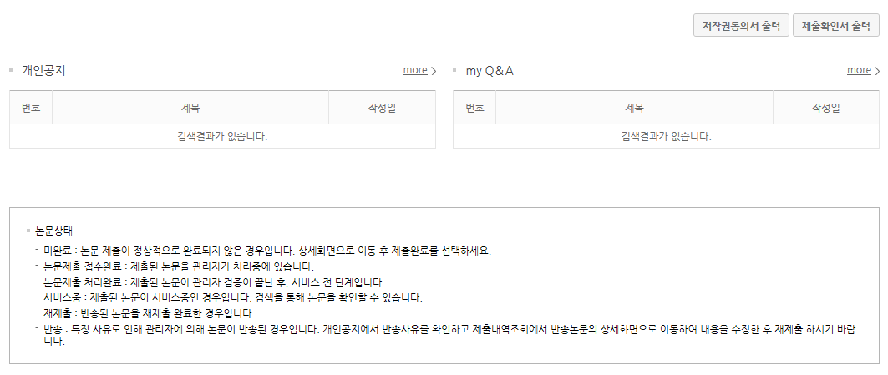Click the empty result row in 개인공지 table

pos(222,136)
